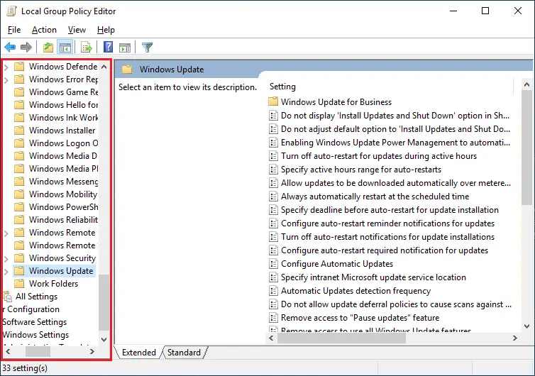Select 'Enabling Windows Update Power Management' policy
This screenshot has width=535, height=376.
pyautogui.click(x=395, y=143)
